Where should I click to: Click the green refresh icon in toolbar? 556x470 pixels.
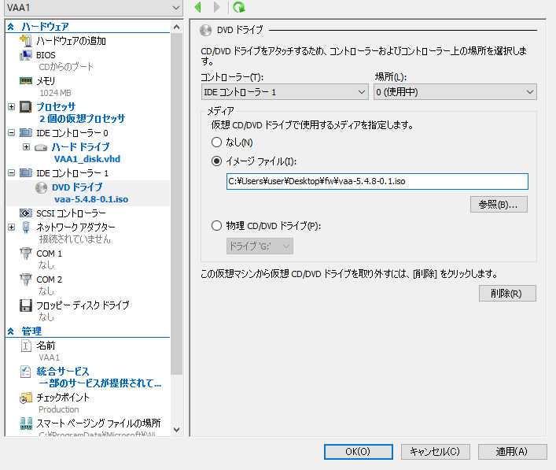(238, 7)
